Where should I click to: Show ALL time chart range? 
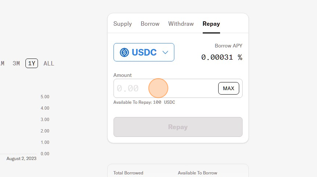pyautogui.click(x=49, y=63)
